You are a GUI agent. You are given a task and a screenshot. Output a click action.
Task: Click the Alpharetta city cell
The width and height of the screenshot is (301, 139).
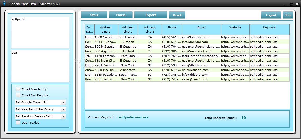tap(128, 70)
